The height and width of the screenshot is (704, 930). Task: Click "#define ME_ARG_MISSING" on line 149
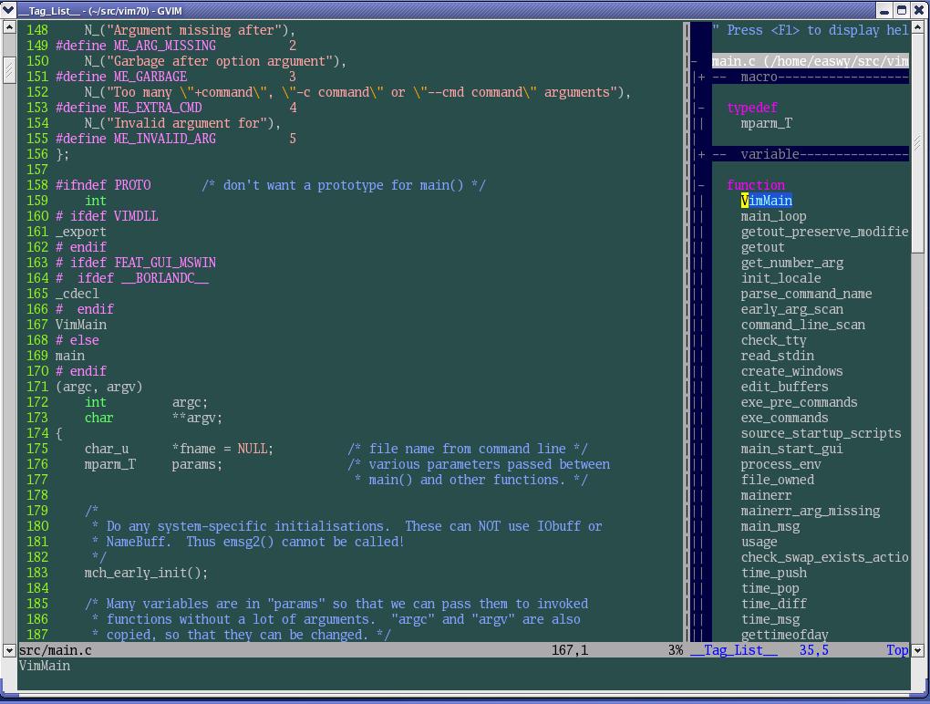[x=136, y=46]
